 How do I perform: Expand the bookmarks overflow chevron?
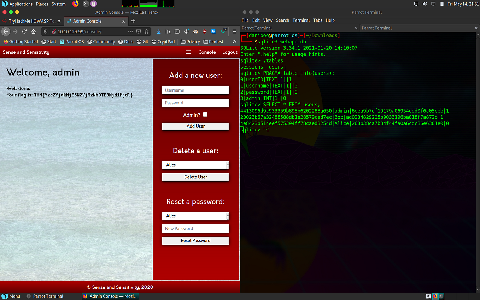pyautogui.click(x=234, y=42)
